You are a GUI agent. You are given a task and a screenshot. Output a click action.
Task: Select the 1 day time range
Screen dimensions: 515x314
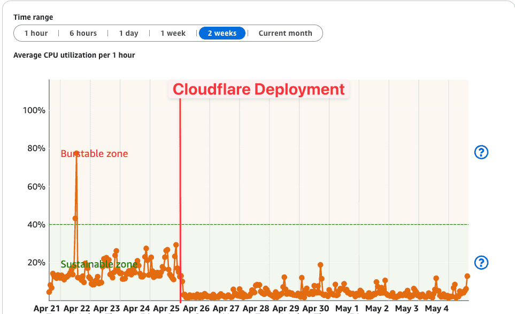point(128,33)
